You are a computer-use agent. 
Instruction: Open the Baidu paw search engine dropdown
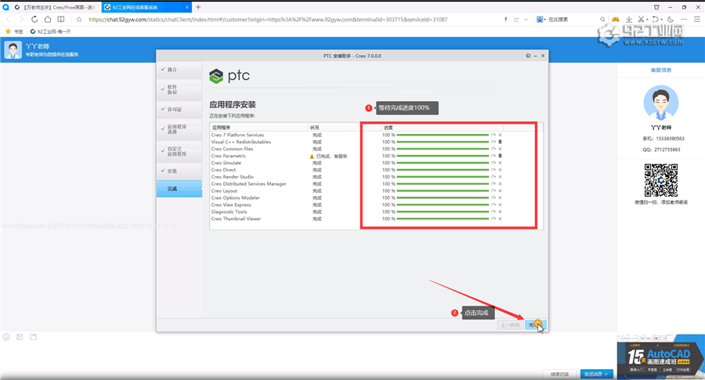coord(540,20)
